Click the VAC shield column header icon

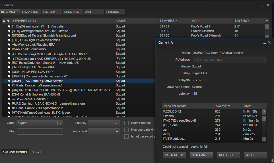point(9,21)
